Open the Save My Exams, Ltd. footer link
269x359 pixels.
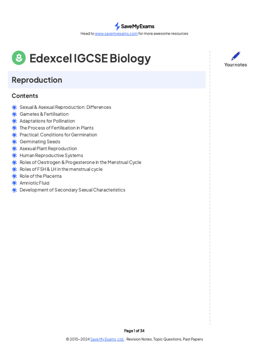tap(107, 339)
